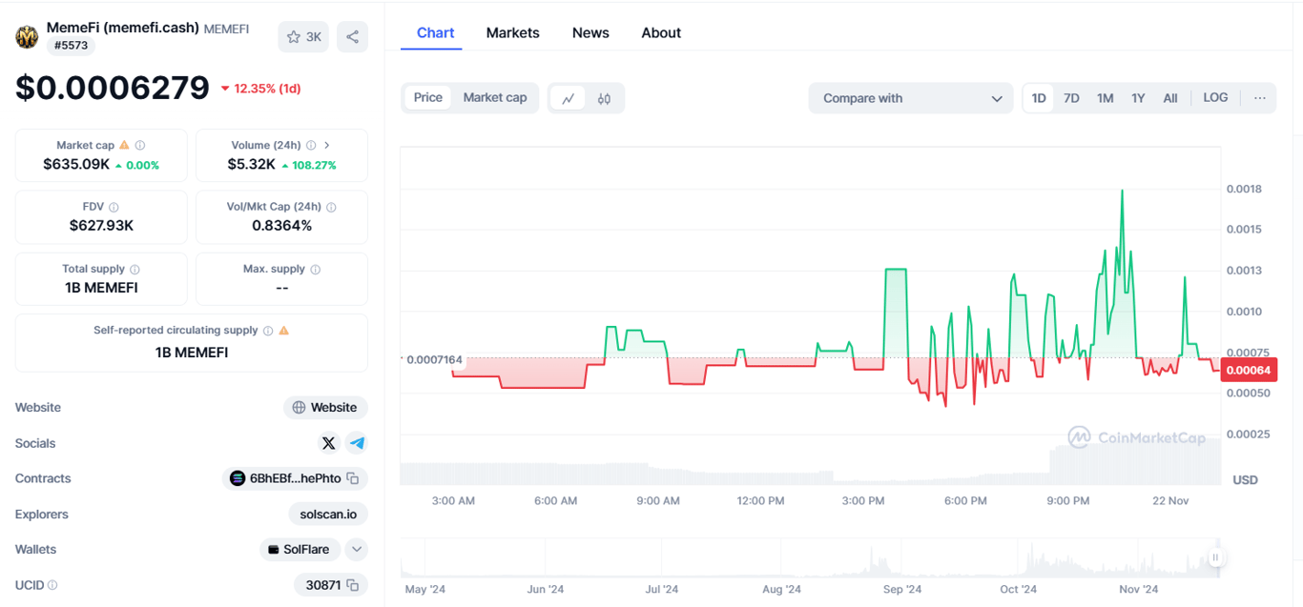Move the timeline range slider handle

[x=1215, y=558]
